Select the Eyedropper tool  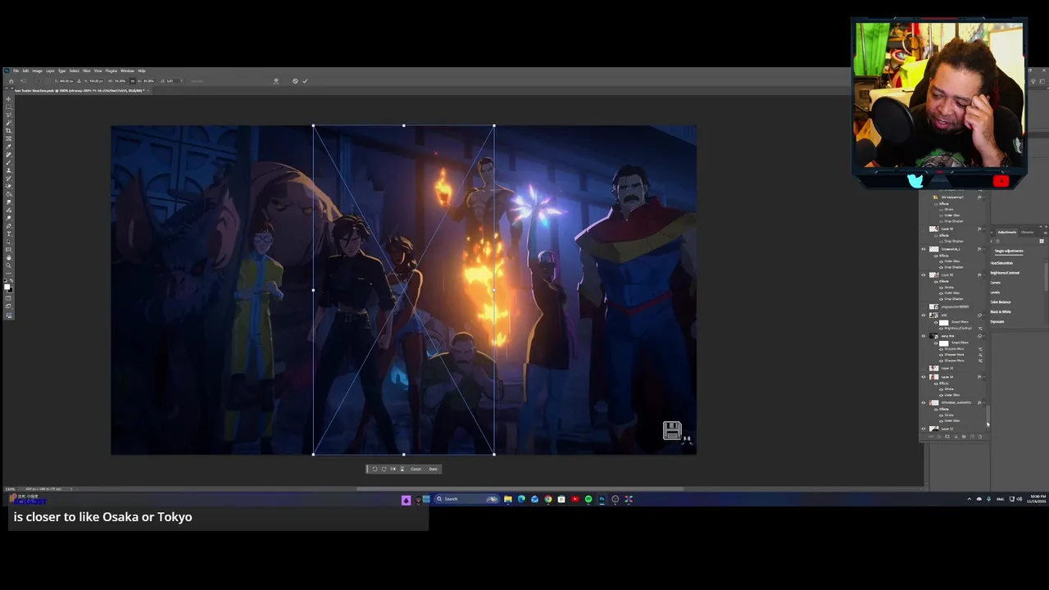tap(8, 147)
